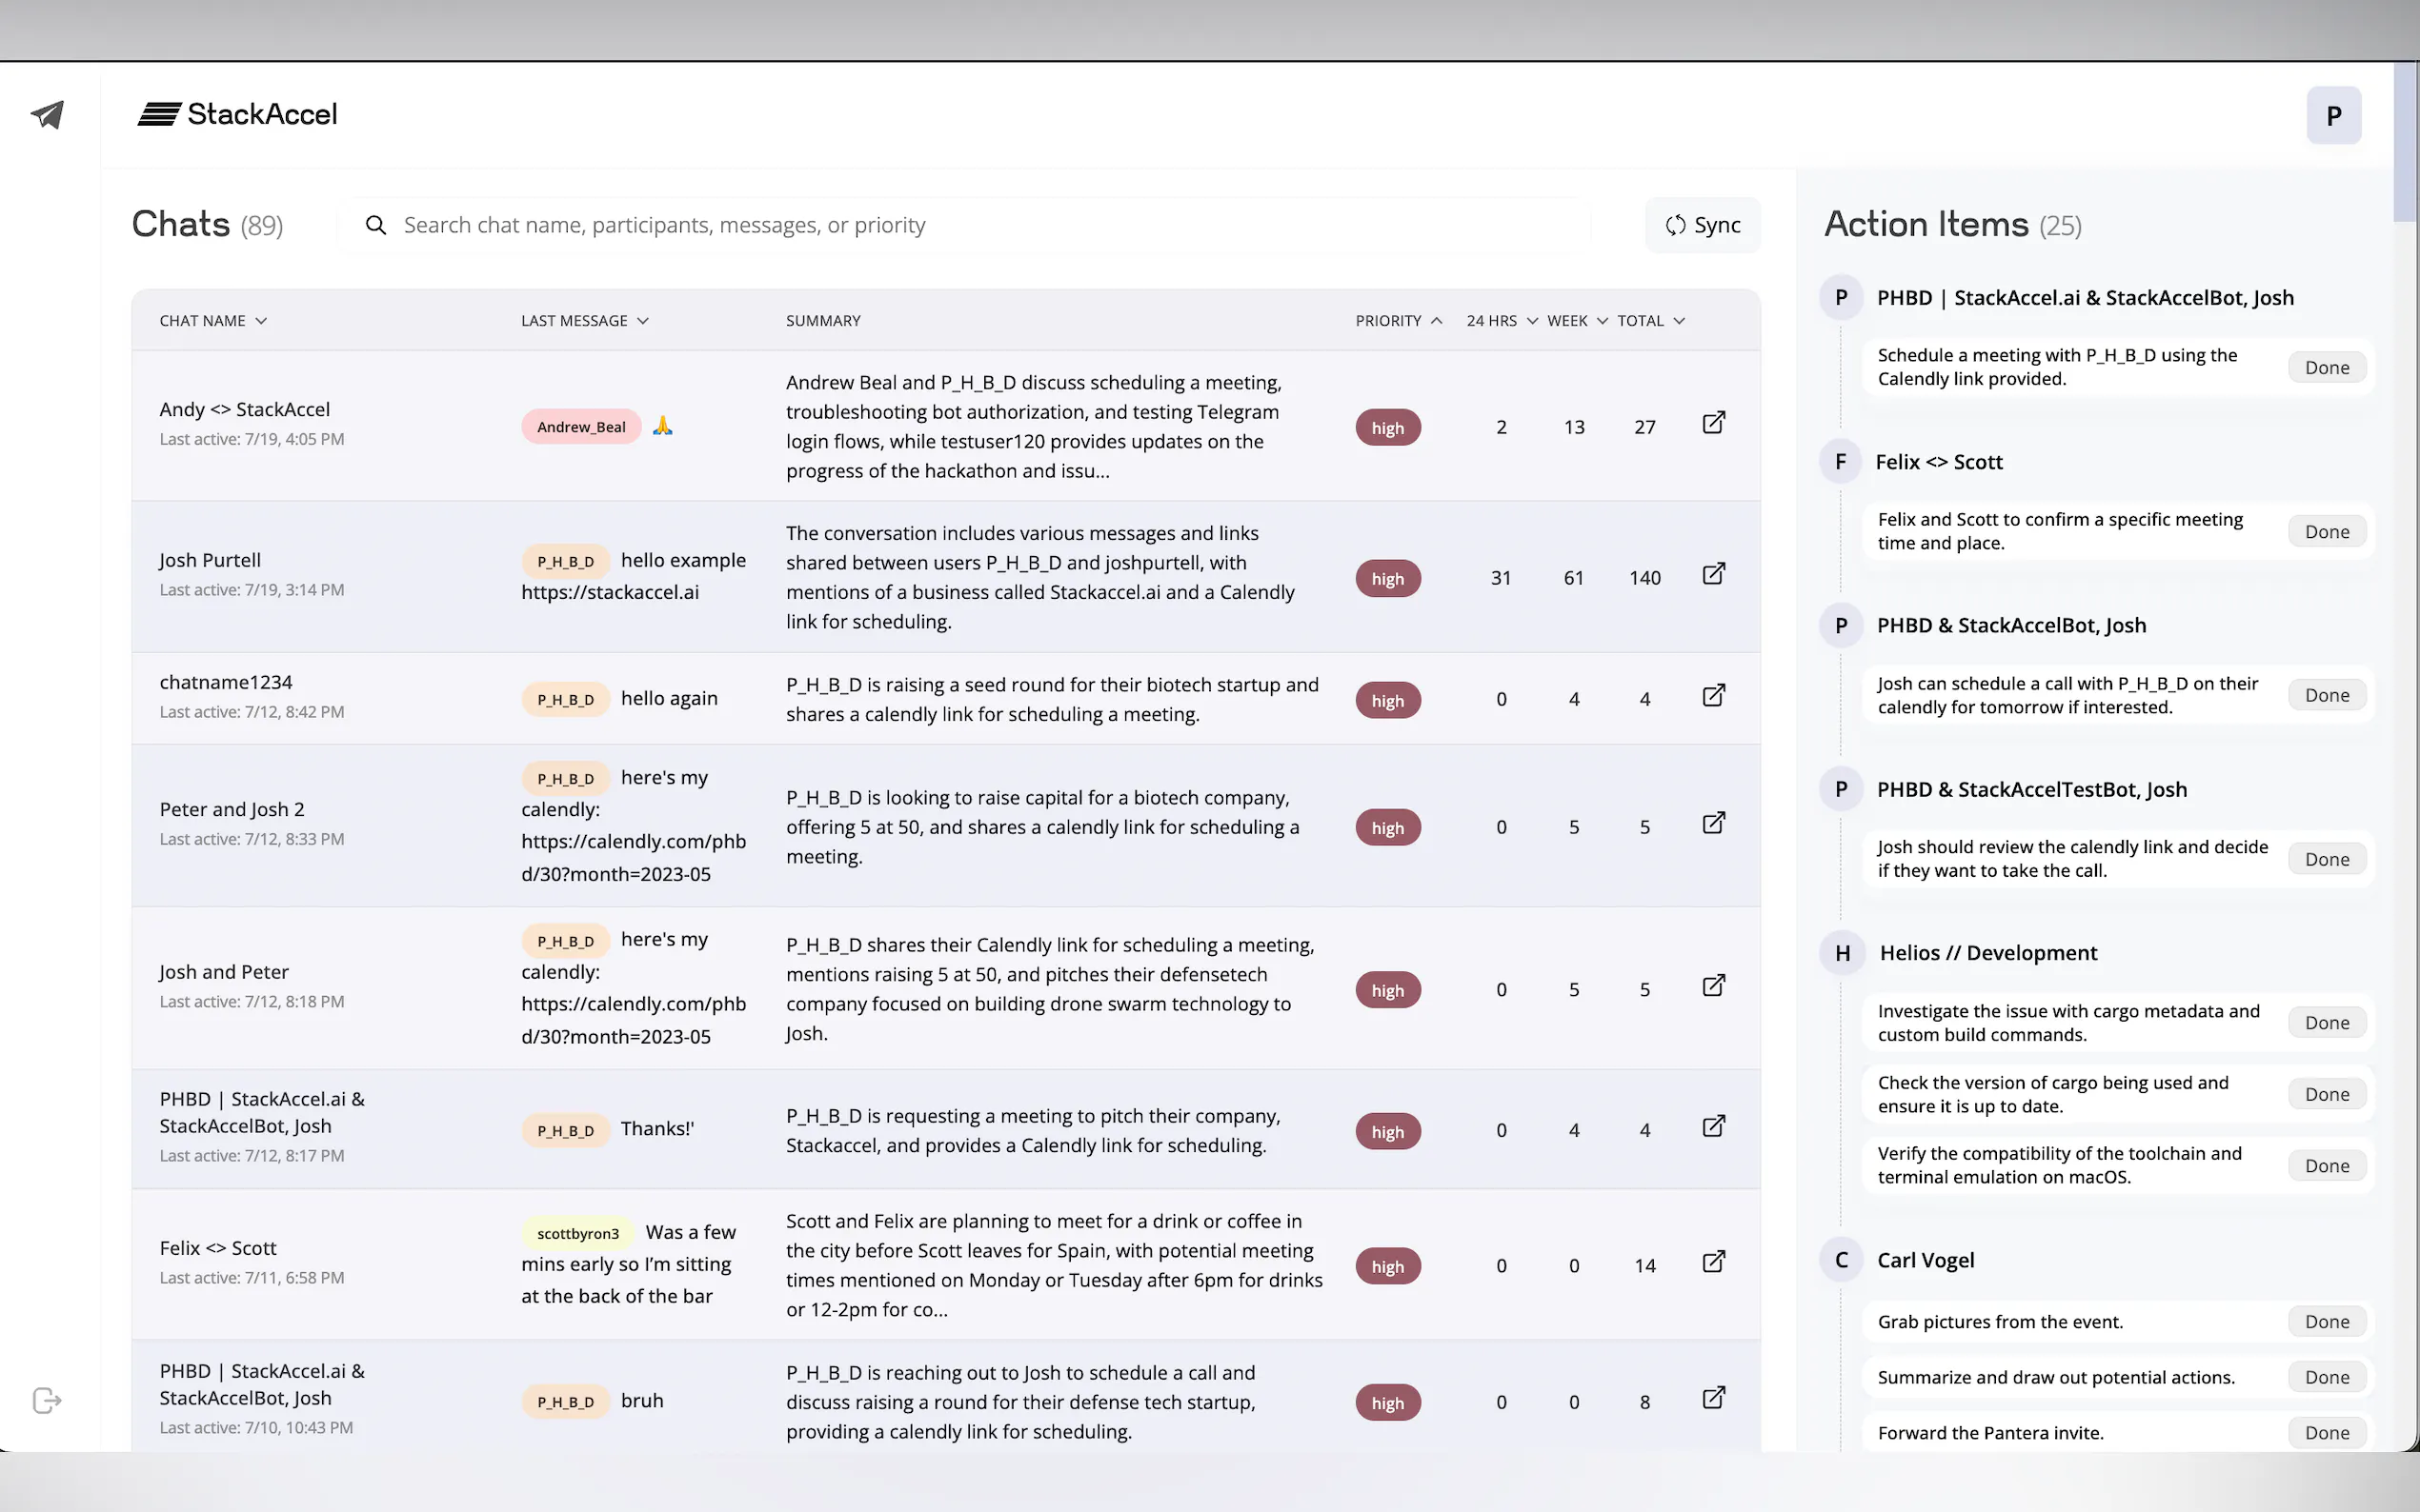Open chatname1234 chat via external link icon
Screen dimensions: 2420x1512
(1713, 696)
